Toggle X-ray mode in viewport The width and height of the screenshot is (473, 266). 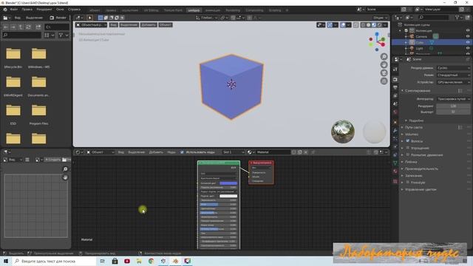click(356, 25)
